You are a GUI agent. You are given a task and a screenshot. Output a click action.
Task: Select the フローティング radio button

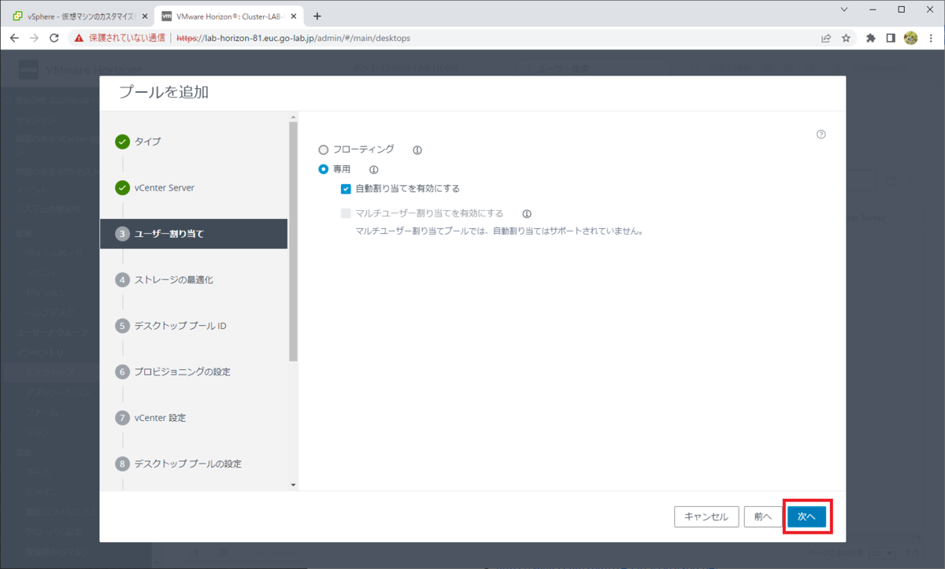pyautogui.click(x=323, y=150)
